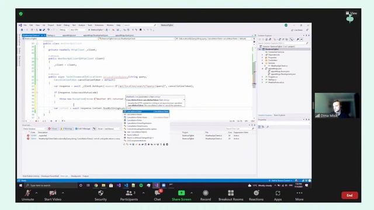
Task: Click the green encryption shield icon
Action: 21,14
